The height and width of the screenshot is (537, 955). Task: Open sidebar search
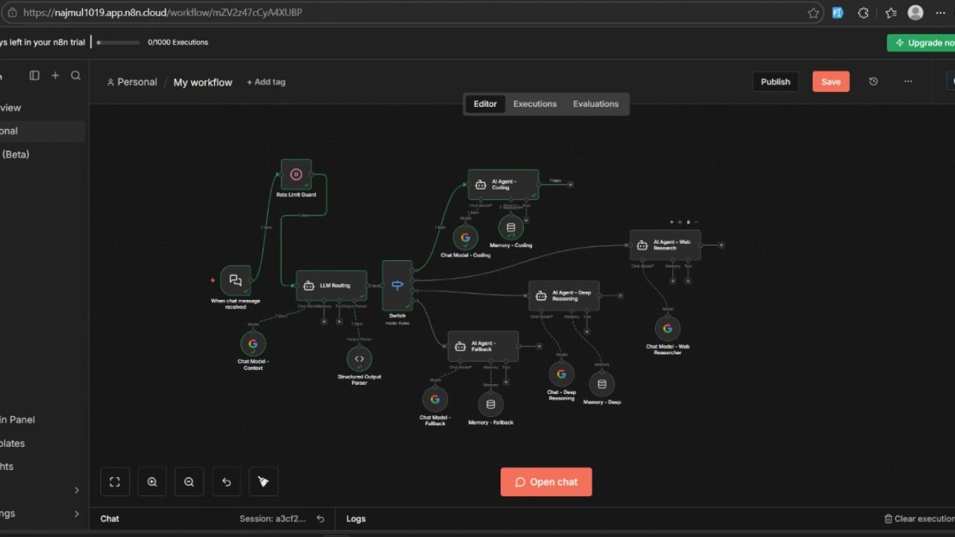75,75
